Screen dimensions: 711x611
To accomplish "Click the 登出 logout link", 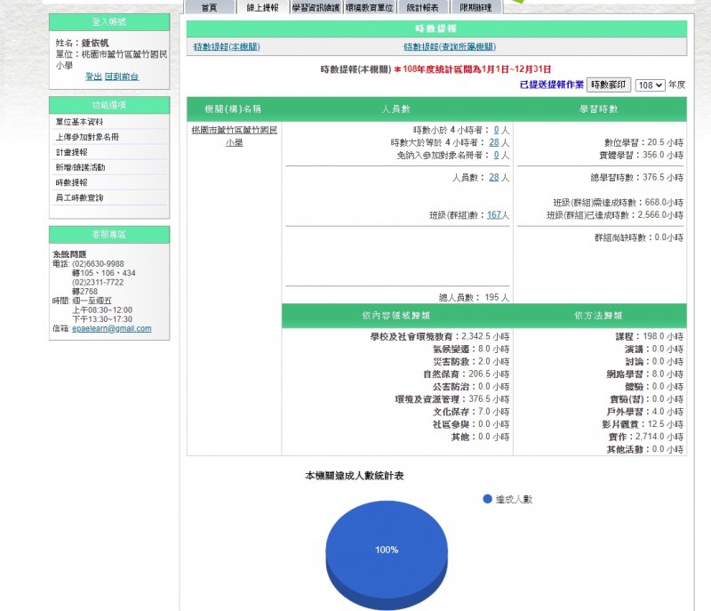I will [93, 76].
